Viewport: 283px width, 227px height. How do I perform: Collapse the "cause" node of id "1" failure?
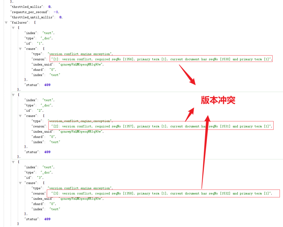click(x=20, y=49)
